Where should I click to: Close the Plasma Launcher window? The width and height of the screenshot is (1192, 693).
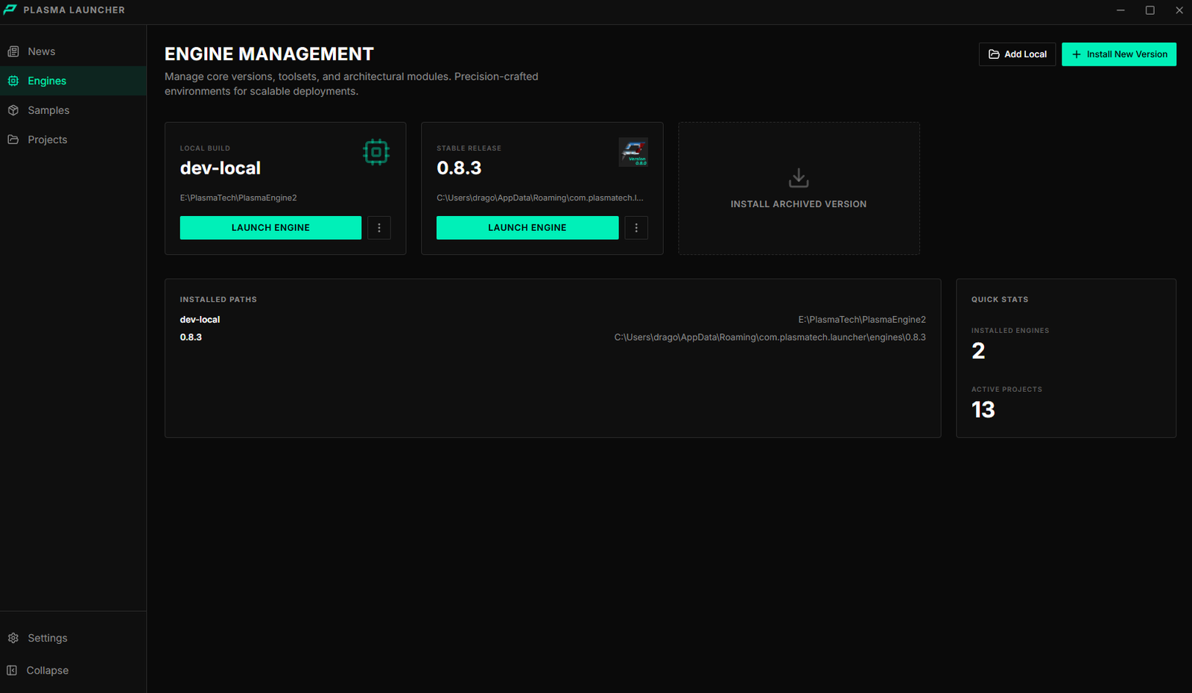point(1179,10)
